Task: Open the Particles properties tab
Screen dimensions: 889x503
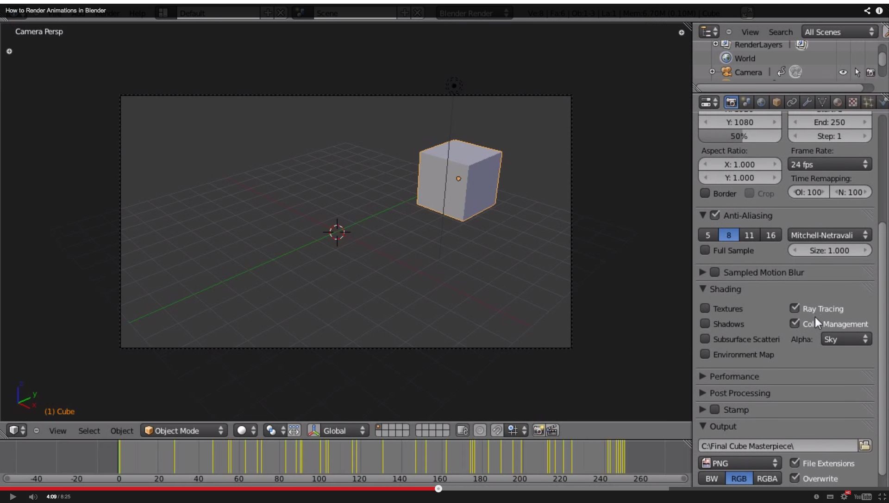Action: tap(869, 102)
